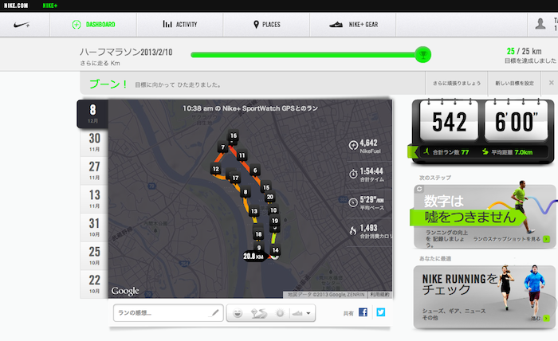Select the 30 11月 run date
Viewport: 558px width, 341px height.
(x=94, y=143)
